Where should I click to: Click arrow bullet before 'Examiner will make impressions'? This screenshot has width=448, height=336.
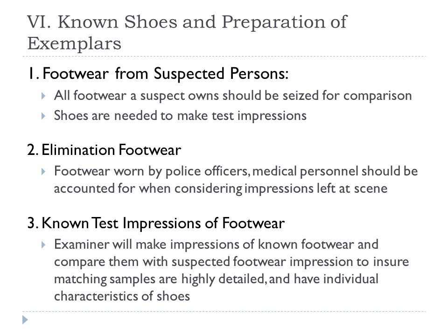click(43, 245)
